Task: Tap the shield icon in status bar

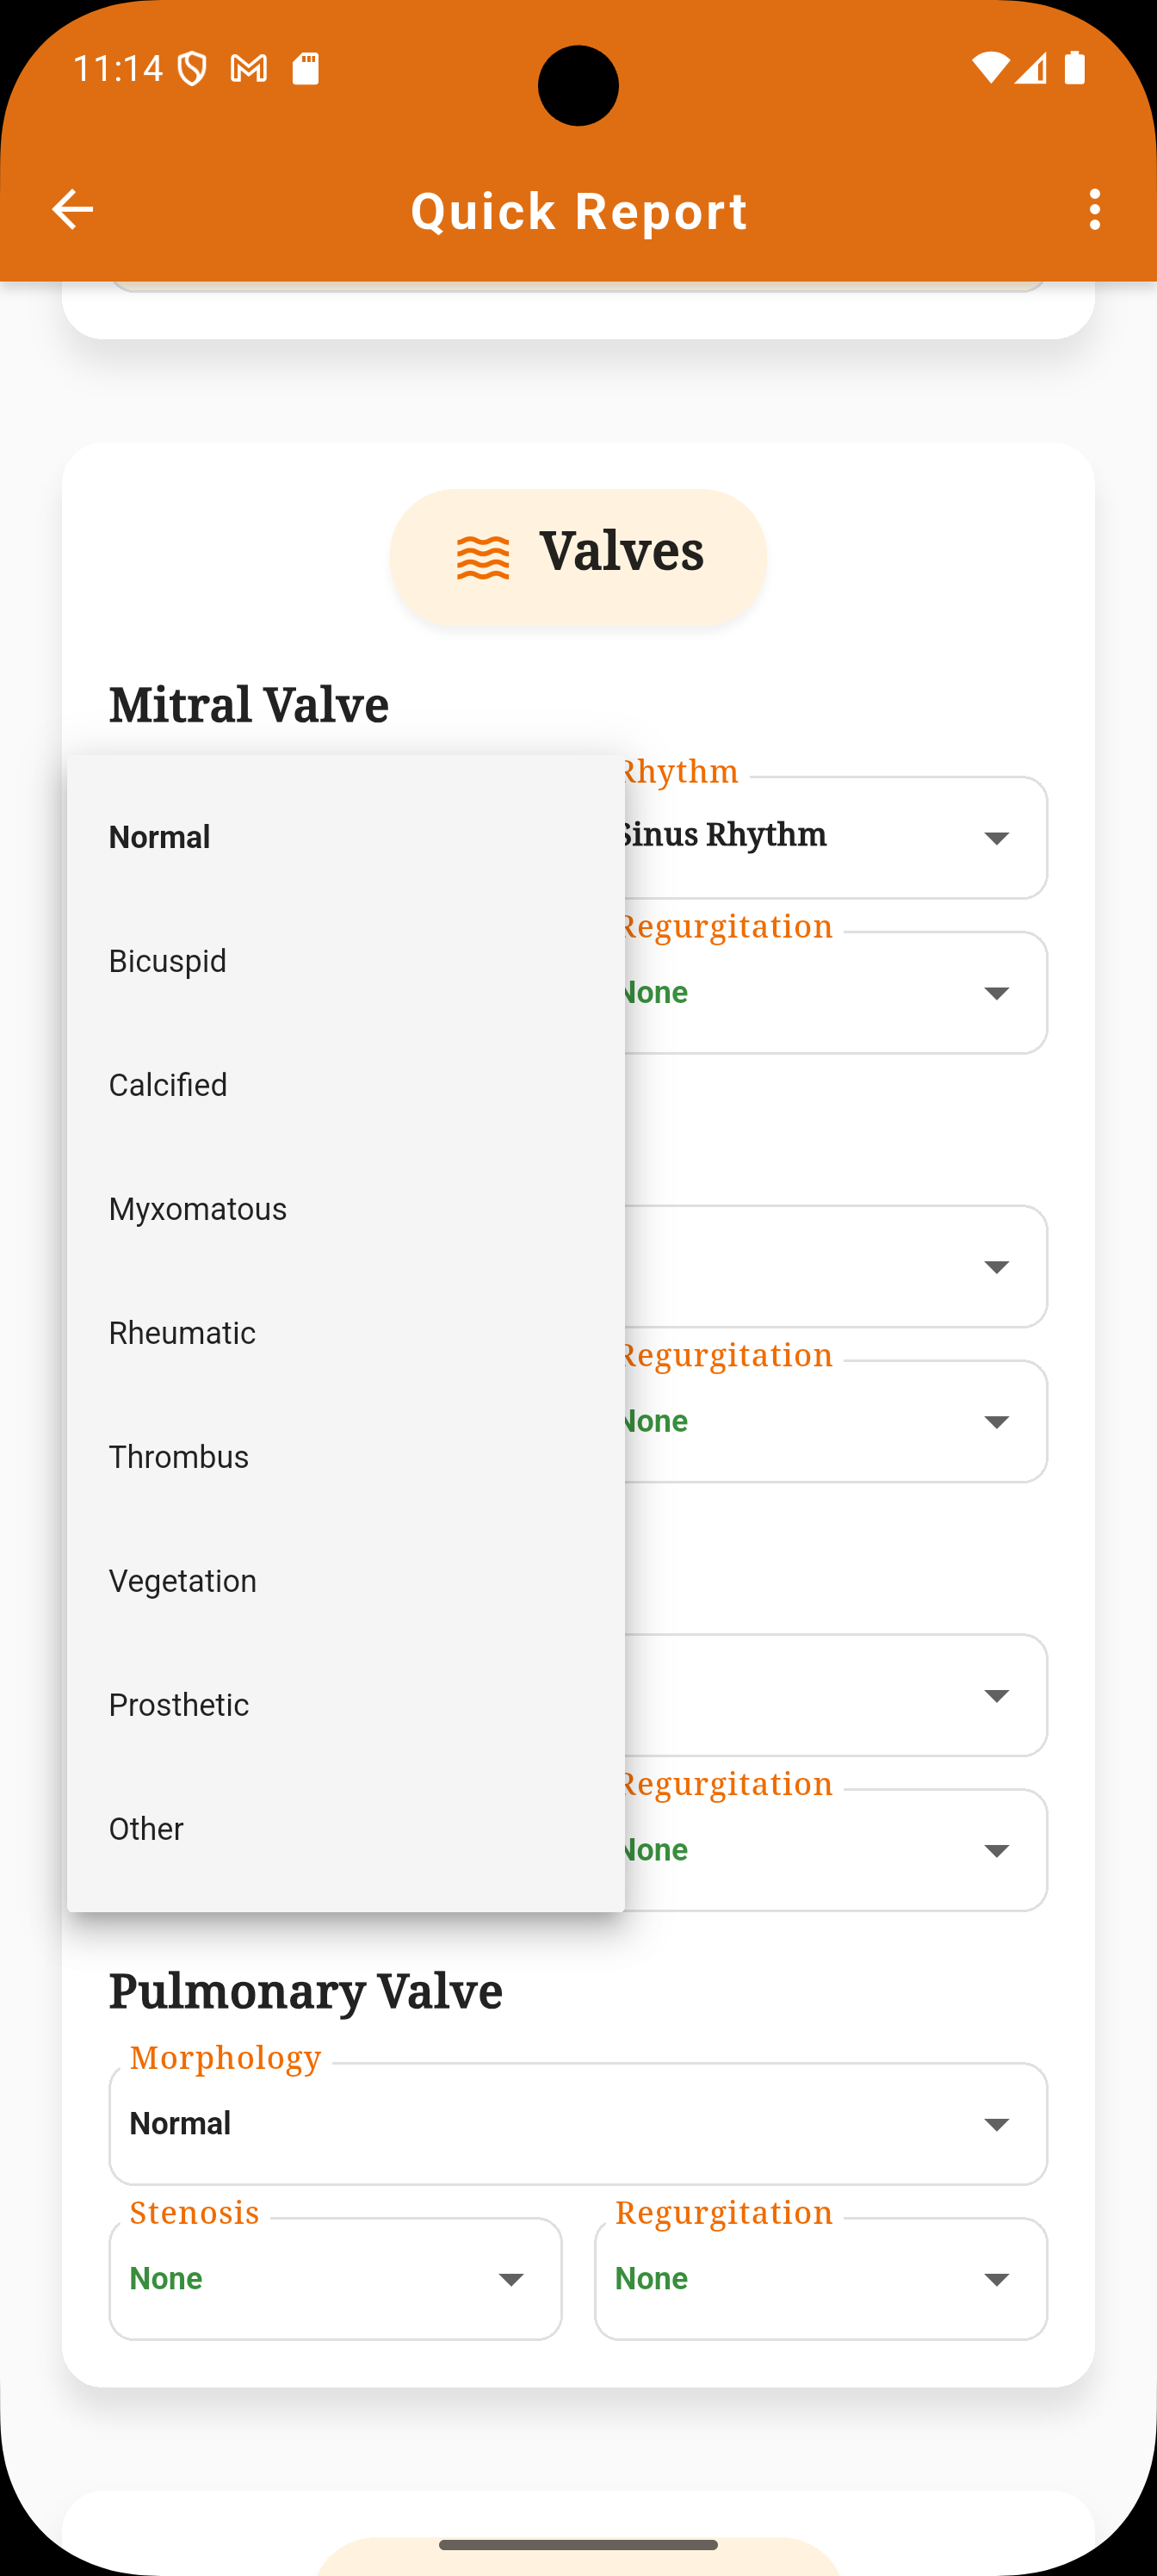Action: click(192, 68)
